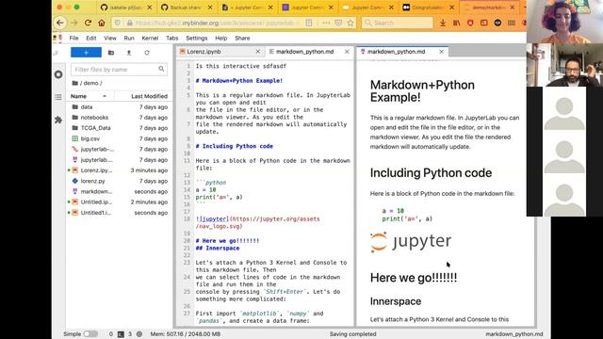Click the terminal count icon in status bar

pyautogui.click(x=121, y=334)
